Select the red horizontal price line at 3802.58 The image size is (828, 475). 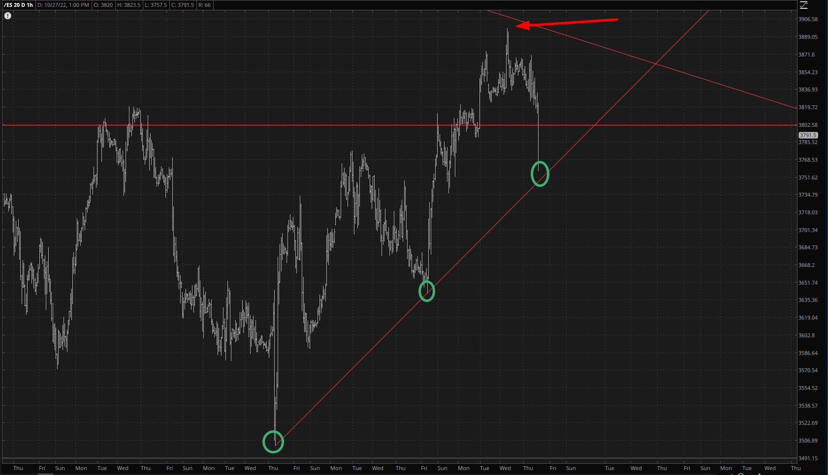click(x=399, y=125)
